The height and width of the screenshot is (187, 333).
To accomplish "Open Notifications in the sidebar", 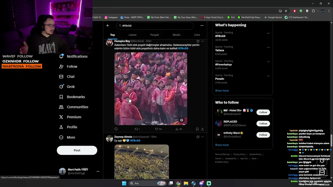I will click(x=74, y=56).
